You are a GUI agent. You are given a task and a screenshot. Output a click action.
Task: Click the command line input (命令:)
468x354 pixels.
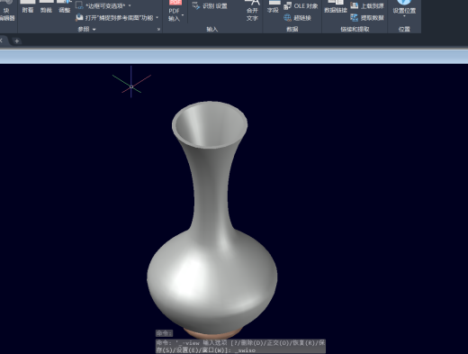pos(164,332)
